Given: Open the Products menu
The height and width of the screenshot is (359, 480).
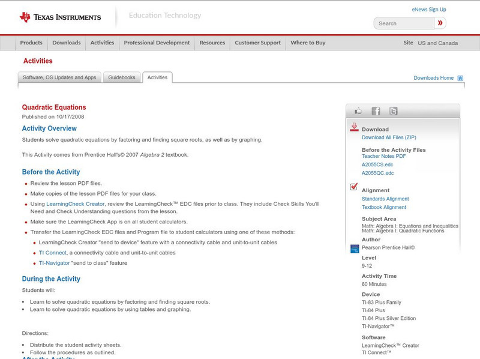Looking at the screenshot, I should pyautogui.click(x=31, y=43).
